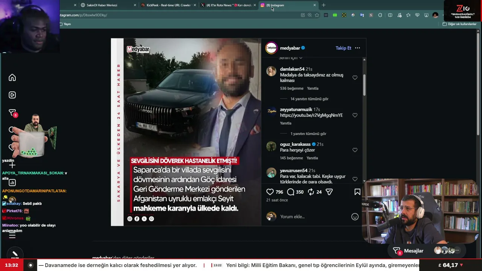Open medyabar profile name link

point(290,48)
